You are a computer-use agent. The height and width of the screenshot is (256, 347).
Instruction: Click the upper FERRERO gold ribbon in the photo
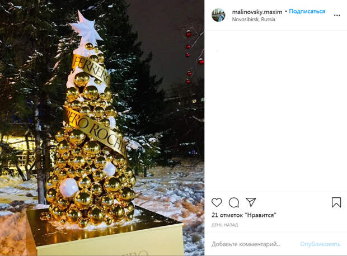tap(91, 70)
